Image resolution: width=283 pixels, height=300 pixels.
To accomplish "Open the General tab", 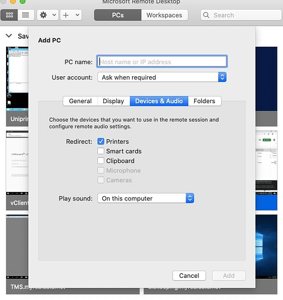I will (81, 101).
